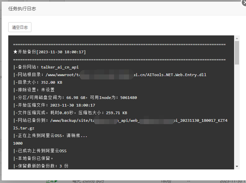246x183 pixels.
Task: Click the 网站已备份到 backup path line
Action: tap(120, 120)
